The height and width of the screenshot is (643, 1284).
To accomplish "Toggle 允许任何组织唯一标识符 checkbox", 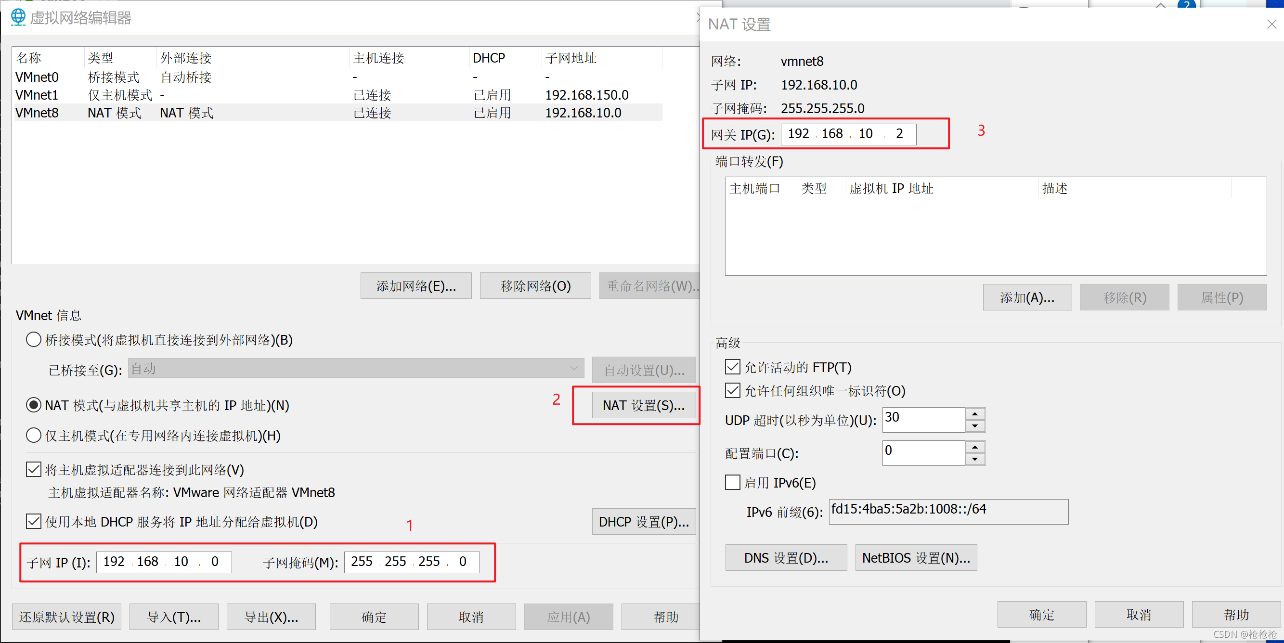I will (x=732, y=391).
